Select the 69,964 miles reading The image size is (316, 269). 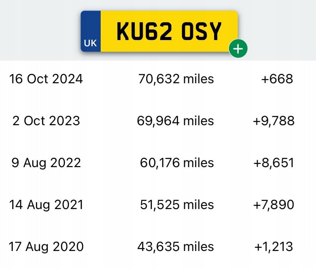[175, 121]
